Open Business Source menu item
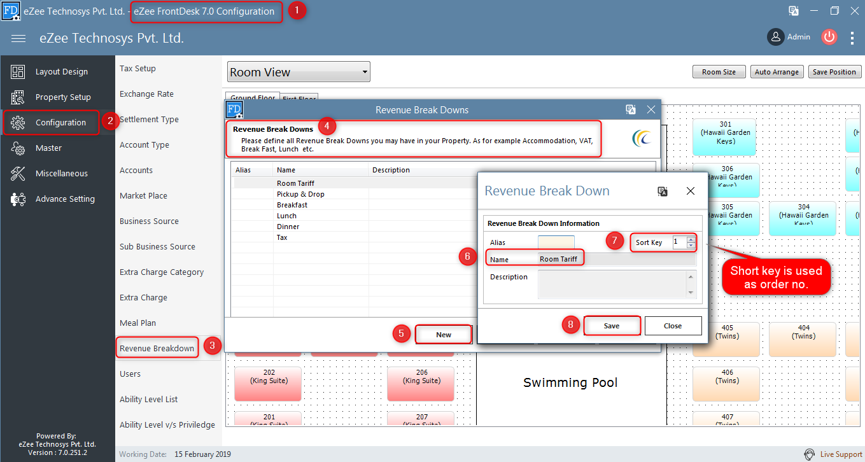The width and height of the screenshot is (865, 462). click(149, 221)
